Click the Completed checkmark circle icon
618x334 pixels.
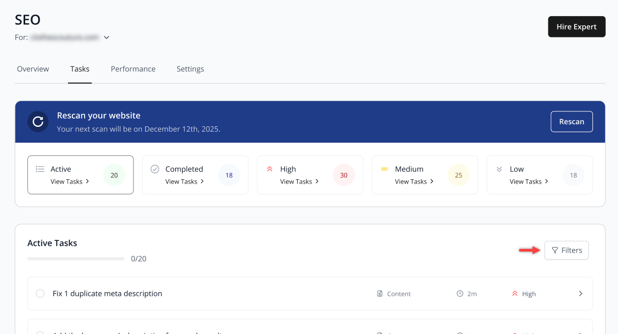[155, 169]
